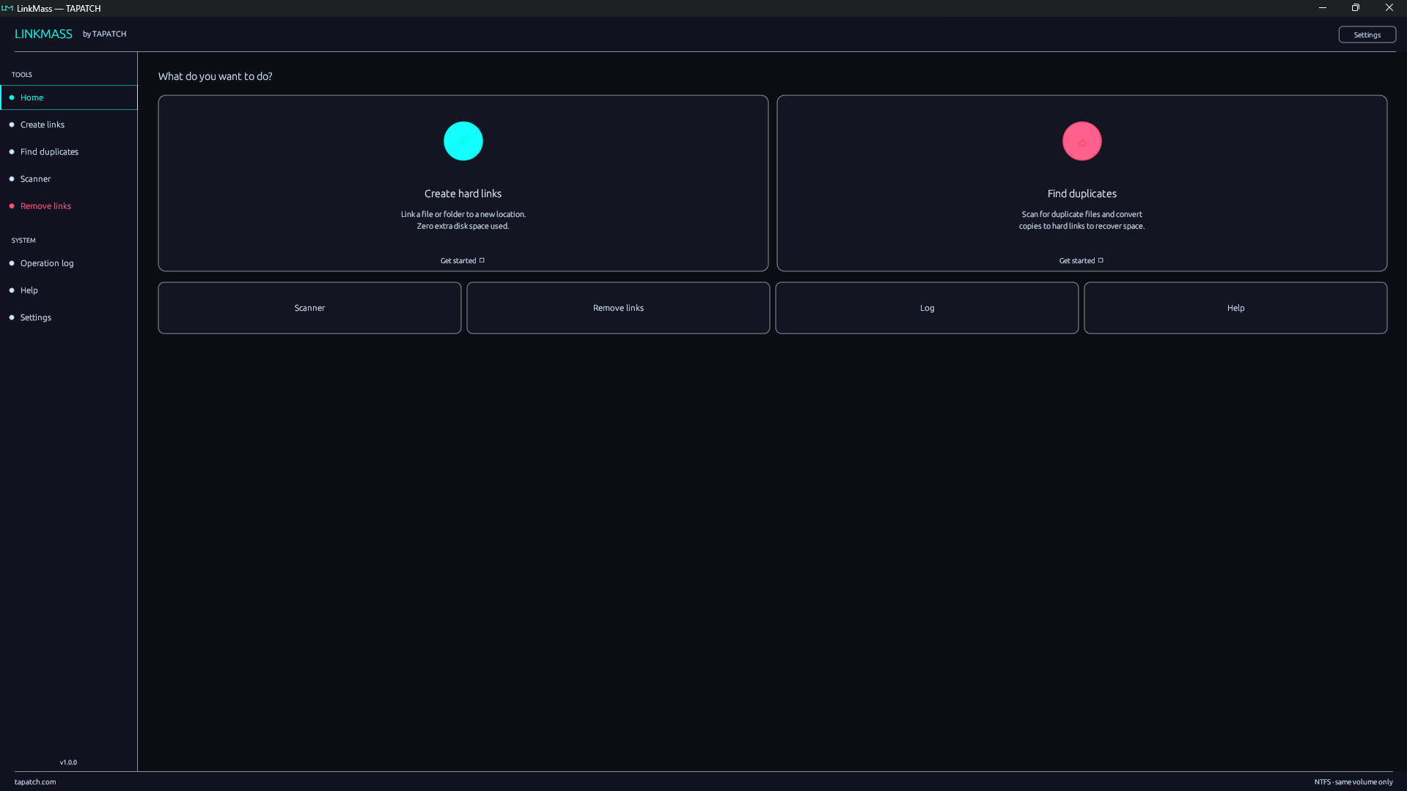Click the NTFS same volume only status
Screen dimensions: 1407x791
[x=1353, y=781]
